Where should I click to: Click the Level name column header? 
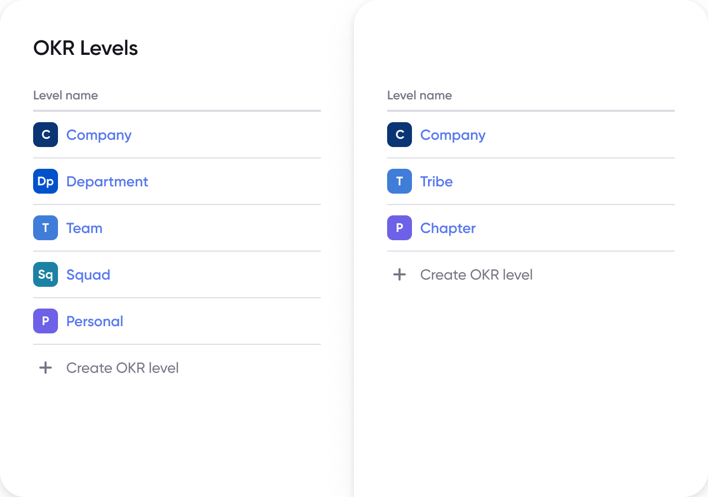(66, 95)
